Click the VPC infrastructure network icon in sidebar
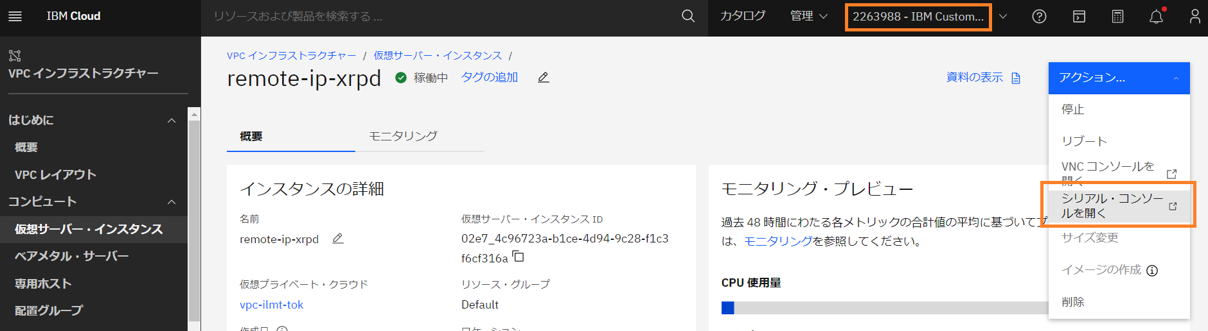1208x331 pixels. pos(15,55)
